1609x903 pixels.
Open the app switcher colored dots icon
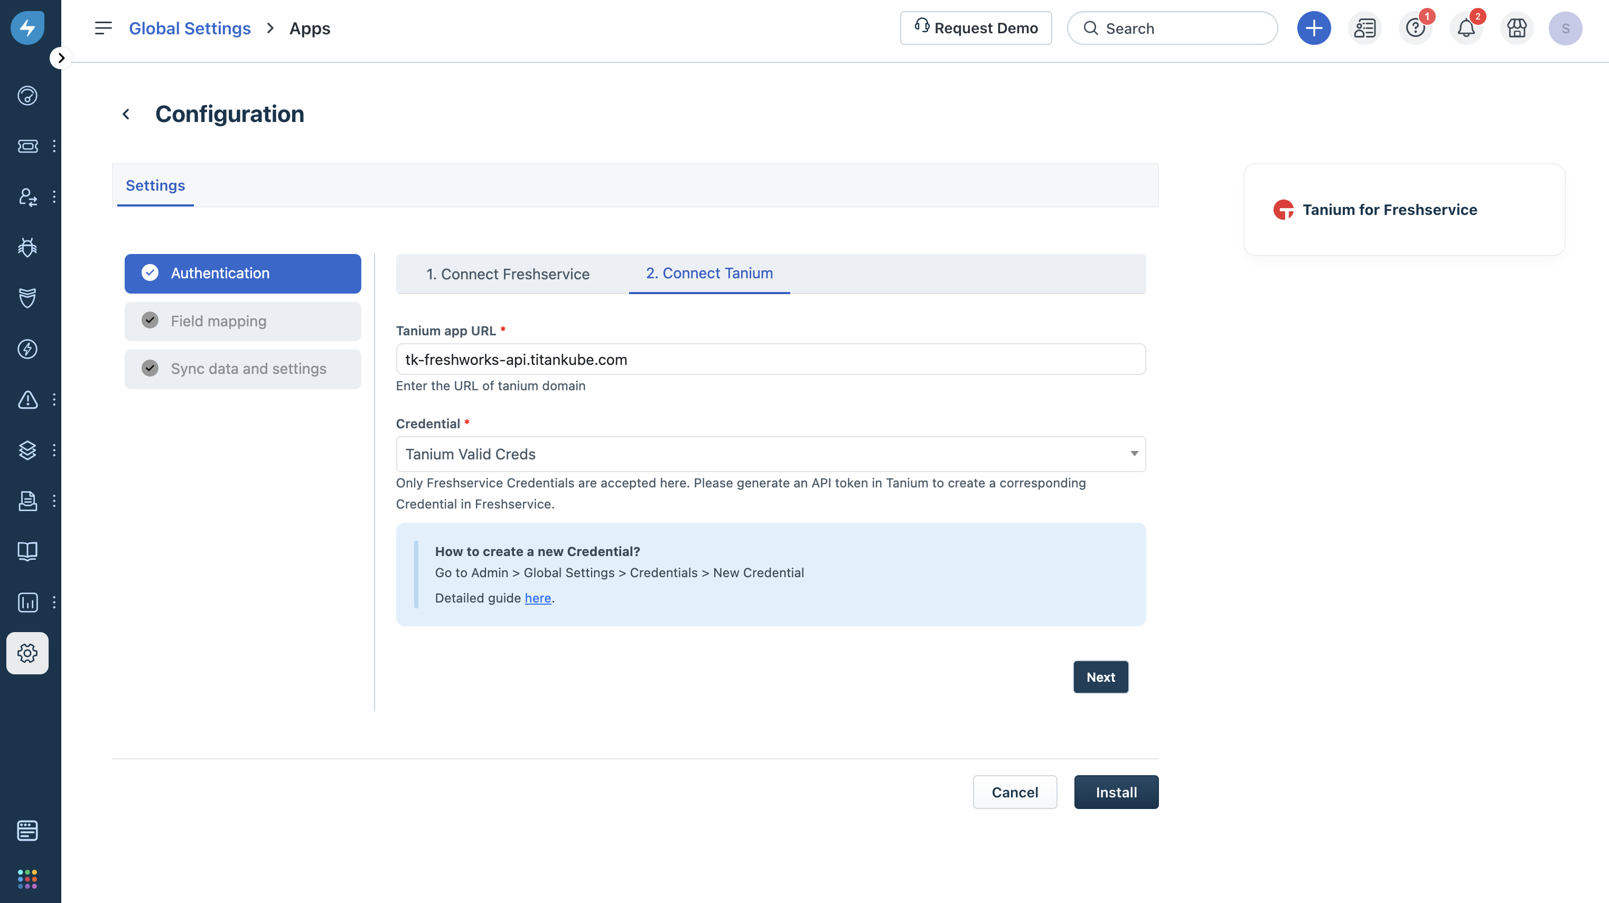[x=27, y=879]
